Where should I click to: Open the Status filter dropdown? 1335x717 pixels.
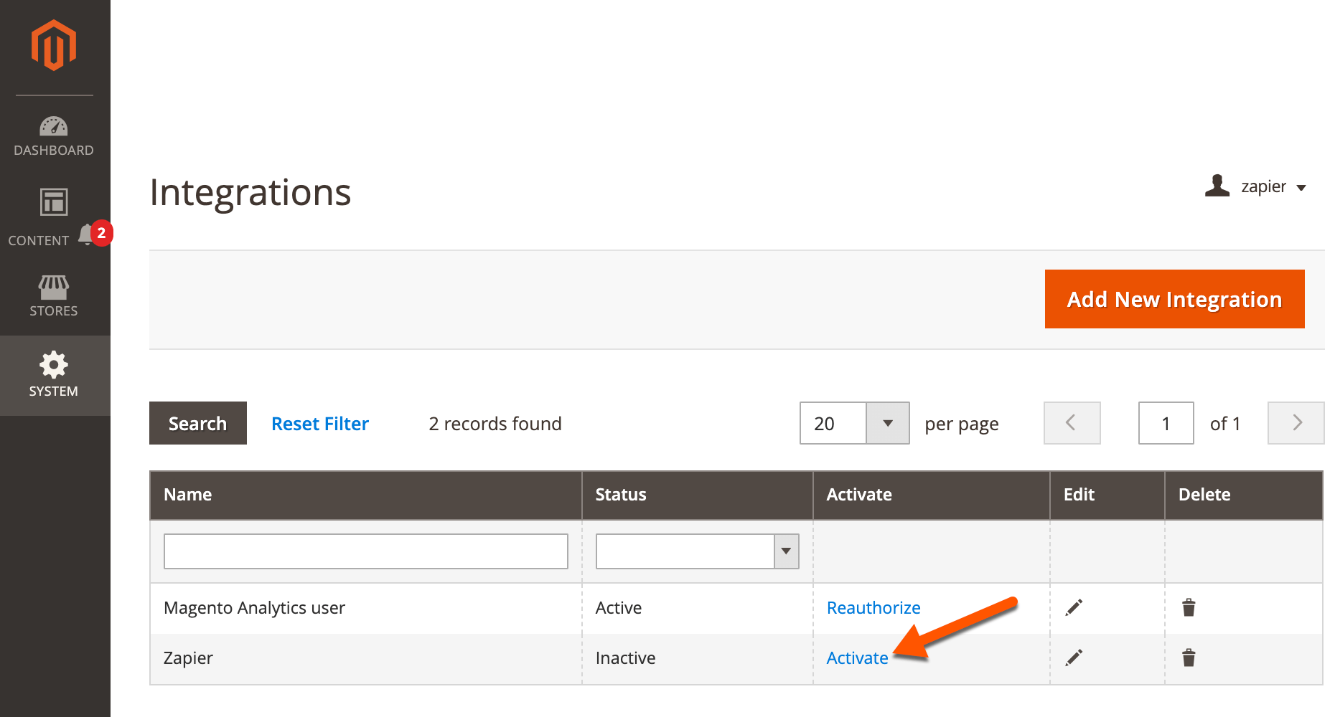click(x=784, y=551)
